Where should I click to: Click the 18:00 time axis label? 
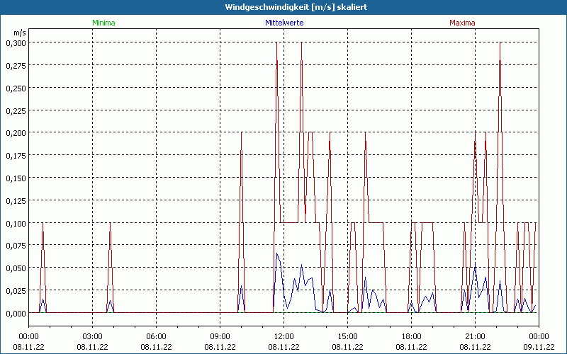412,337
